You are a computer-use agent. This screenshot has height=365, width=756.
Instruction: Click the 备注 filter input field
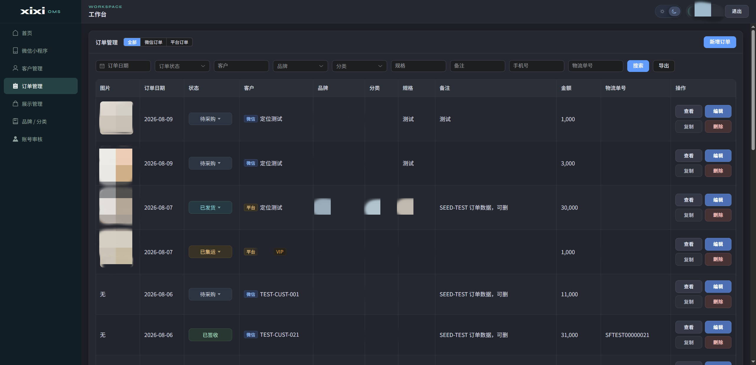pos(478,66)
